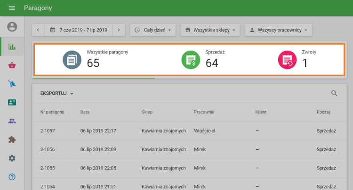Open the date range picker 7 cze 2019
This screenshot has width=353, height=190.
[x=78, y=30]
